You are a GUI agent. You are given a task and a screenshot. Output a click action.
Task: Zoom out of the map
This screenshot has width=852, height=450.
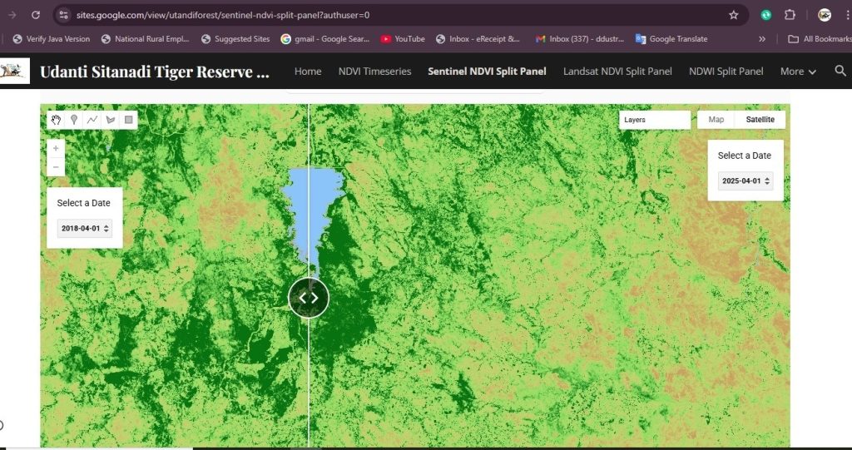[x=56, y=167]
